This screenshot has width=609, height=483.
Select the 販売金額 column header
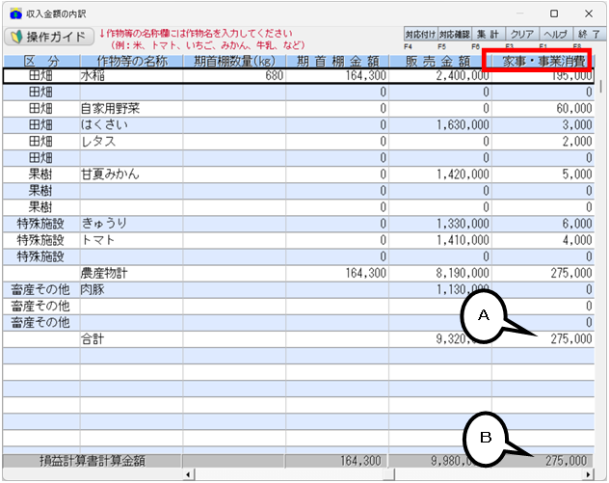pyautogui.click(x=440, y=61)
